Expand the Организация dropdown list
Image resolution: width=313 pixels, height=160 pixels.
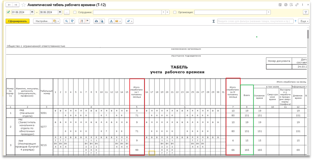click(x=269, y=12)
